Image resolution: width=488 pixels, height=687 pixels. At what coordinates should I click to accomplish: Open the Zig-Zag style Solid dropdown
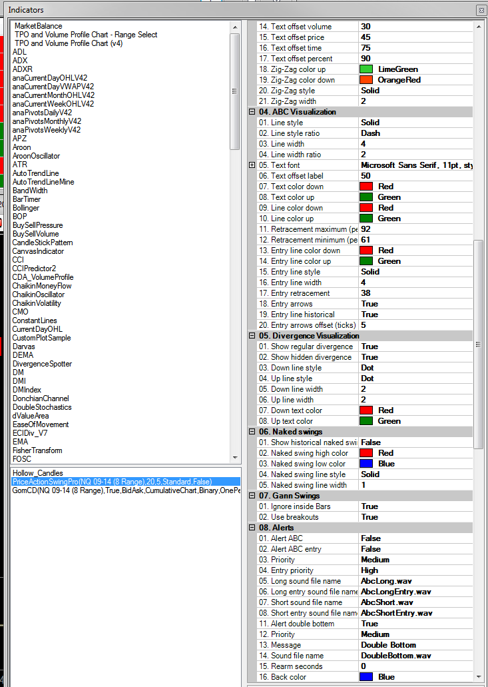[x=415, y=91]
